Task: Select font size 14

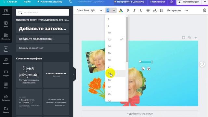Action: tap(115, 46)
